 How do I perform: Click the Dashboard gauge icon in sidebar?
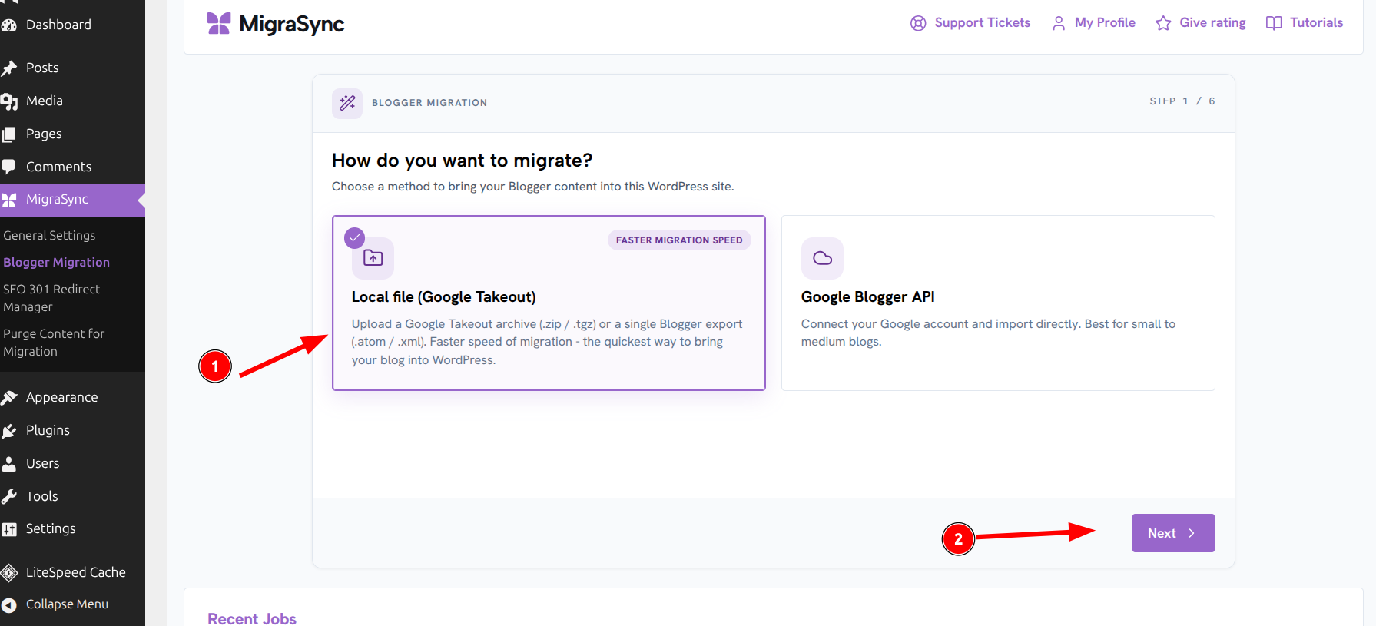(9, 25)
